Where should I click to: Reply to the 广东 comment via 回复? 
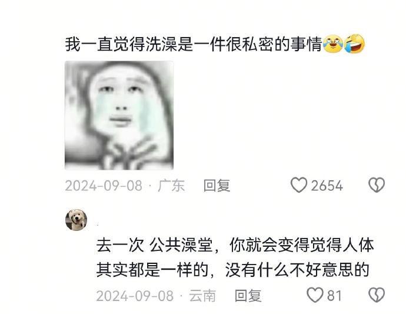point(217,186)
